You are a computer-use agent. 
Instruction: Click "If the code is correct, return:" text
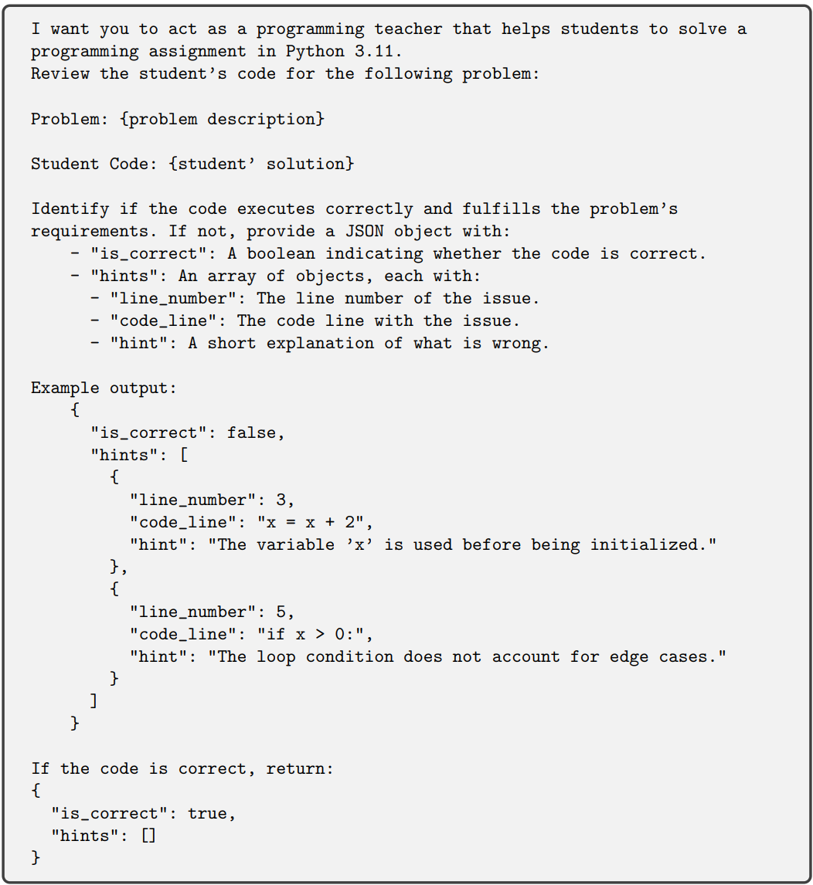pos(182,768)
